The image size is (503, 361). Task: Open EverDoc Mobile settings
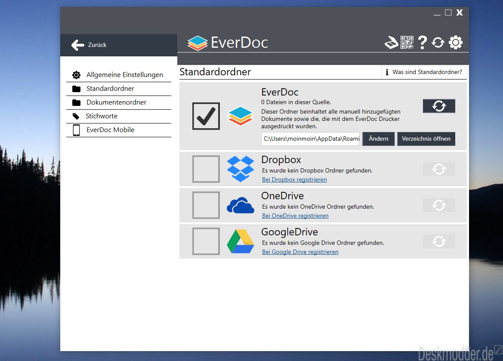click(x=118, y=130)
